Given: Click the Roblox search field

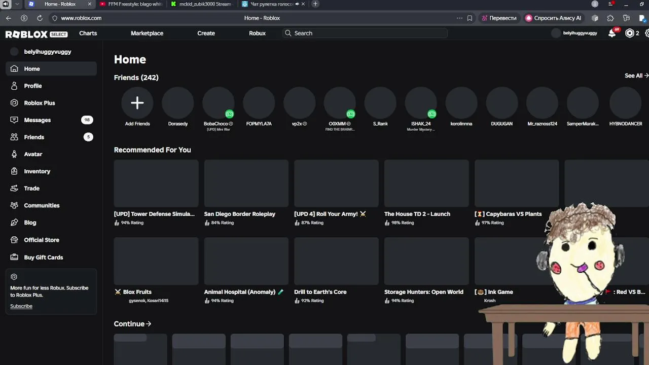Looking at the screenshot, I should coord(365,33).
